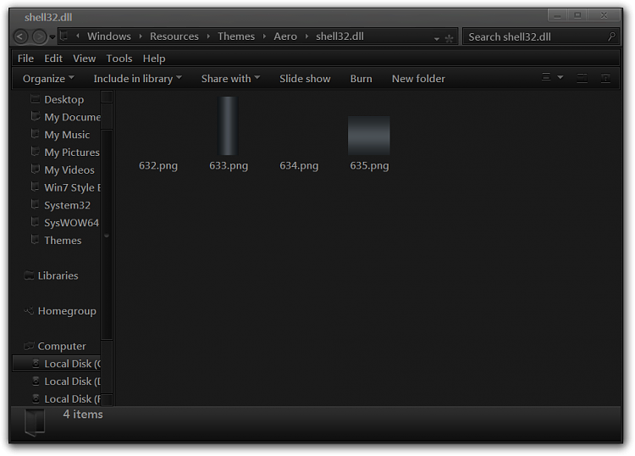Click the Aero breadcrumb segment

coord(285,36)
